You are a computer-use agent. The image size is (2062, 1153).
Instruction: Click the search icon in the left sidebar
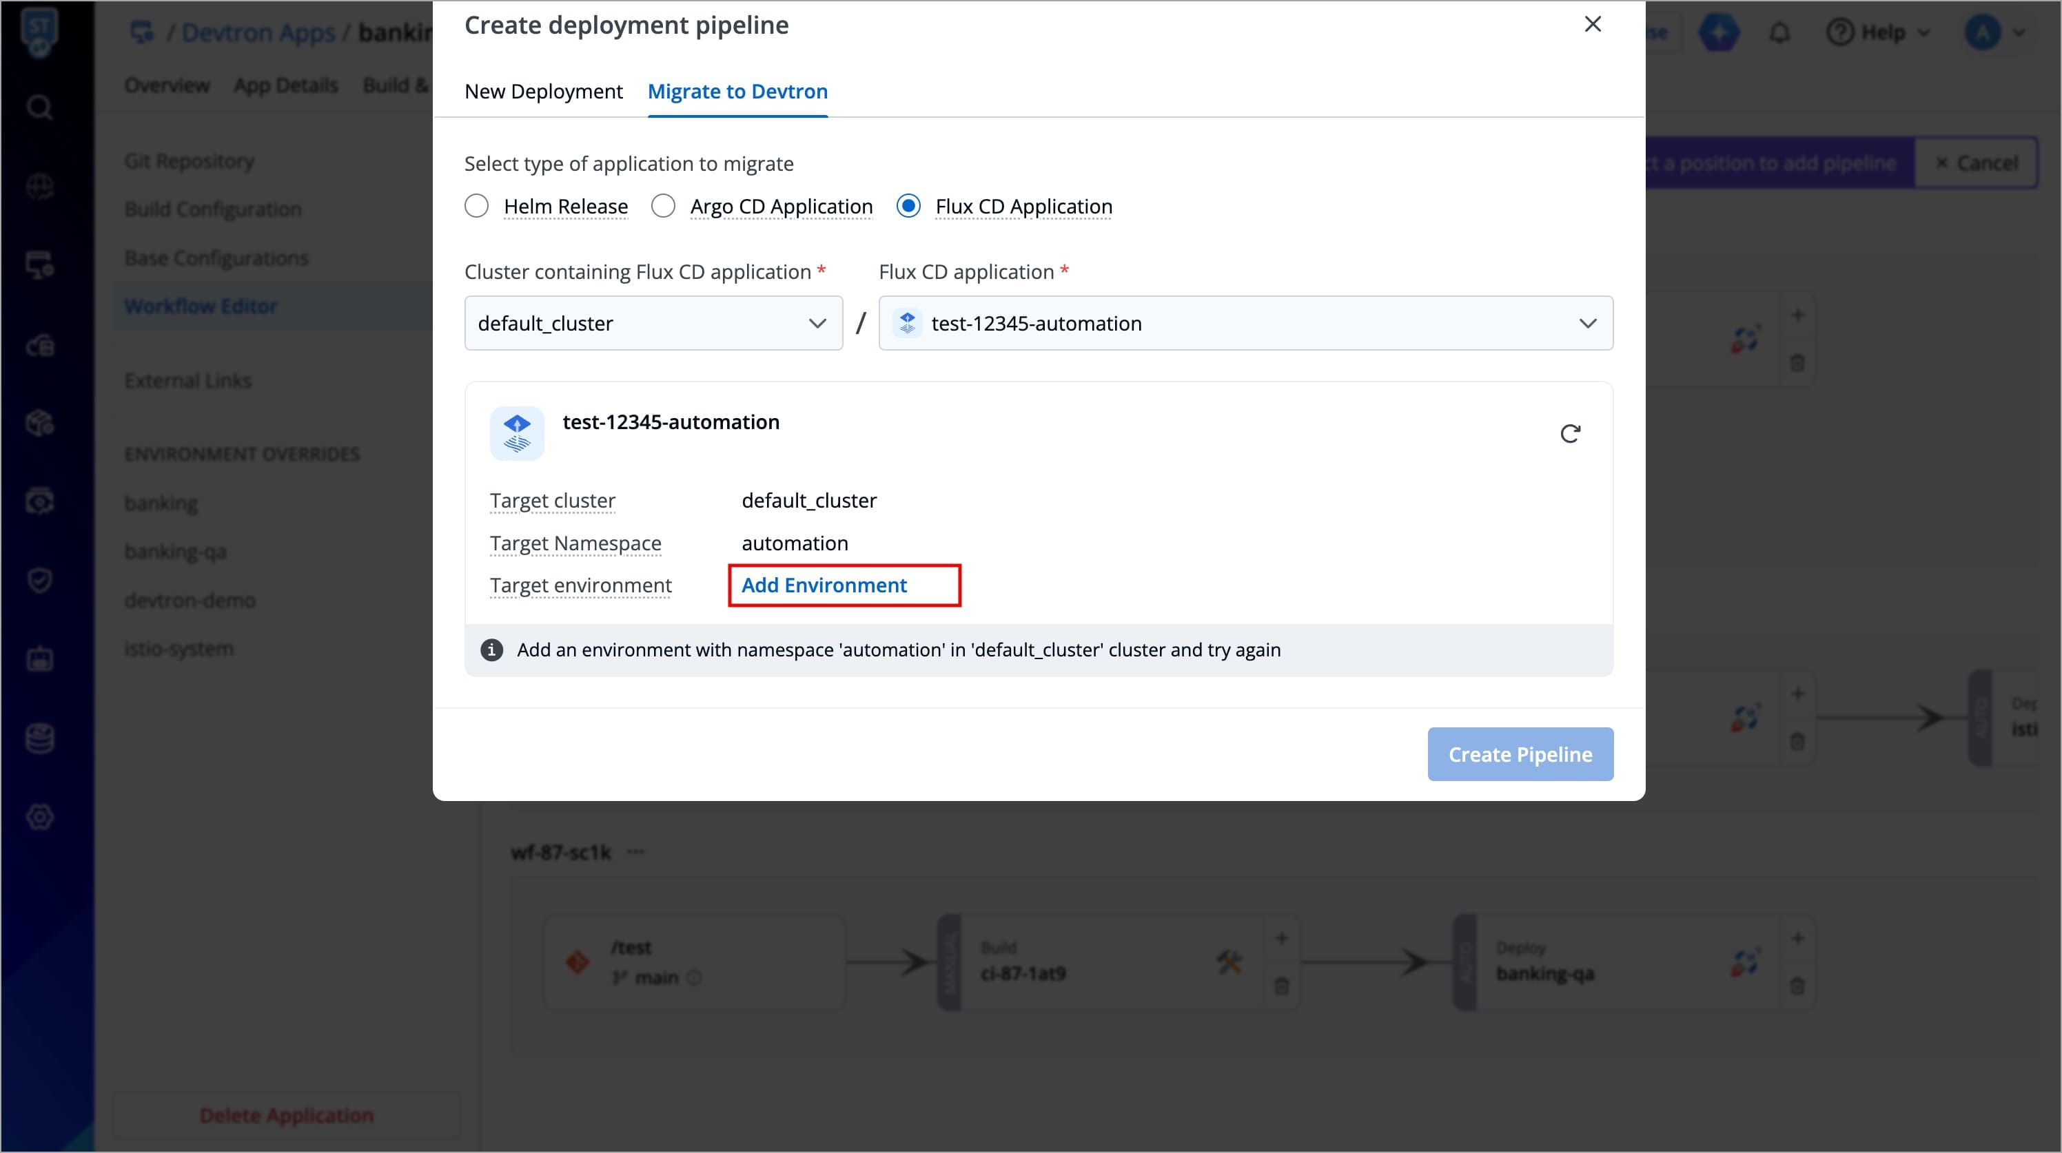39,107
